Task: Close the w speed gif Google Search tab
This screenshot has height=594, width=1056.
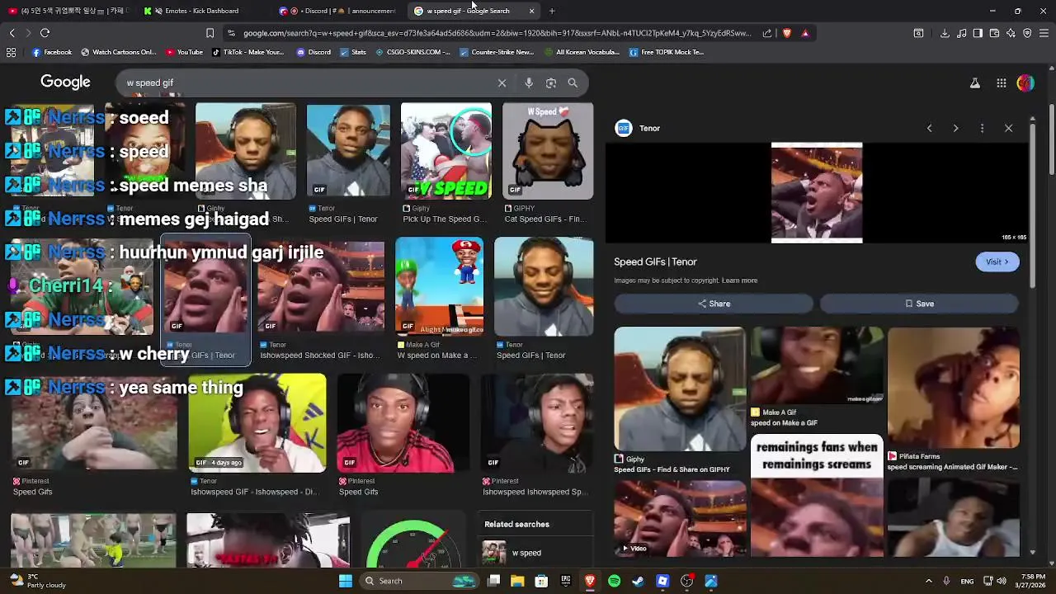Action: tap(531, 11)
